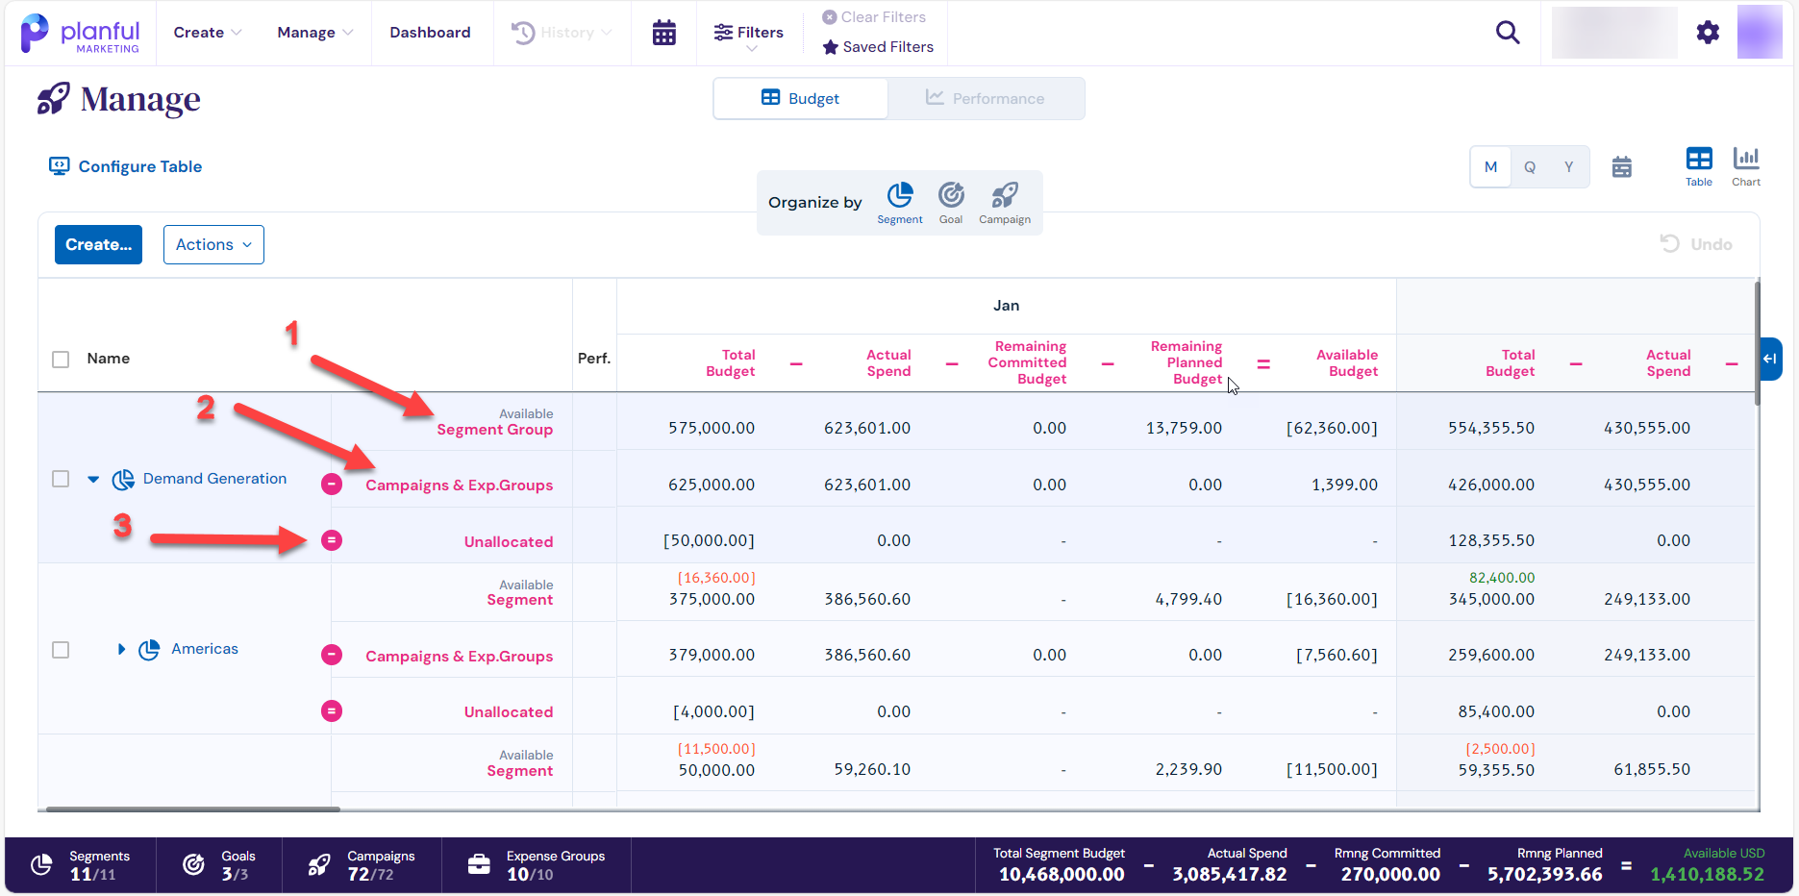Click Jan Remaining Planned Budget header

point(1187,362)
